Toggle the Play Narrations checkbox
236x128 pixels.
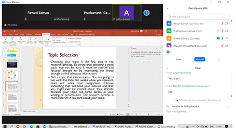pos(53,38)
